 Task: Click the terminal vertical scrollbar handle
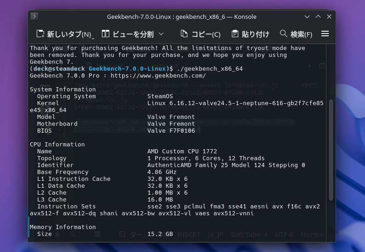[331, 150]
